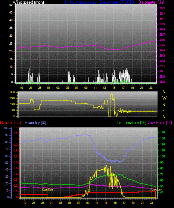The height and width of the screenshot is (208, 174).
Task: Click the '24 hour graph day : December 07 2018' title
Action: (x=99, y=2)
